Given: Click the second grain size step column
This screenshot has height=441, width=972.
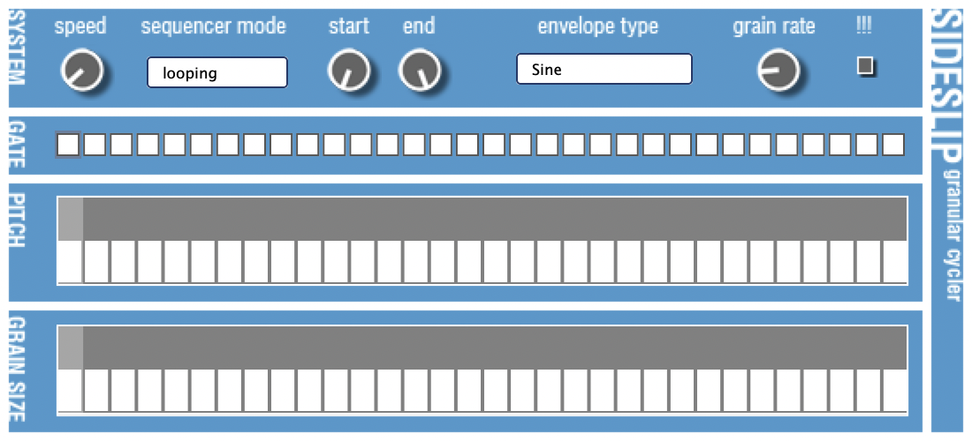Looking at the screenshot, I should 96,390.
